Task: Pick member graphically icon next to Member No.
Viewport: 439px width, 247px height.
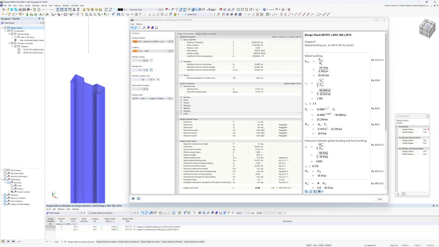Action: 151,70
